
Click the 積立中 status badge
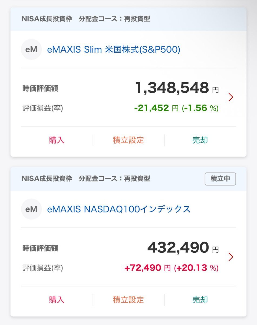point(220,179)
